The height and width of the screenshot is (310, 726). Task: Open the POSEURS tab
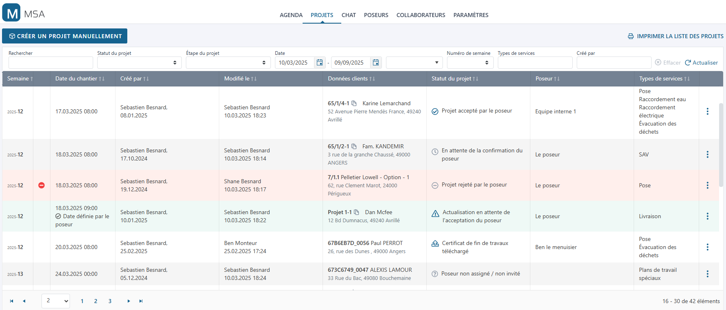coord(376,15)
